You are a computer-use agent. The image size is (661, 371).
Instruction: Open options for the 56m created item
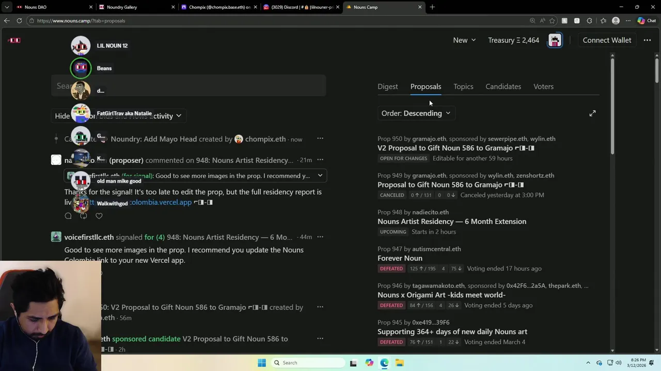click(x=320, y=307)
